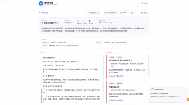Click envelope icon in 打包谈判邮件 button
Screen dimensions: 189x105
(x=105, y=13)
